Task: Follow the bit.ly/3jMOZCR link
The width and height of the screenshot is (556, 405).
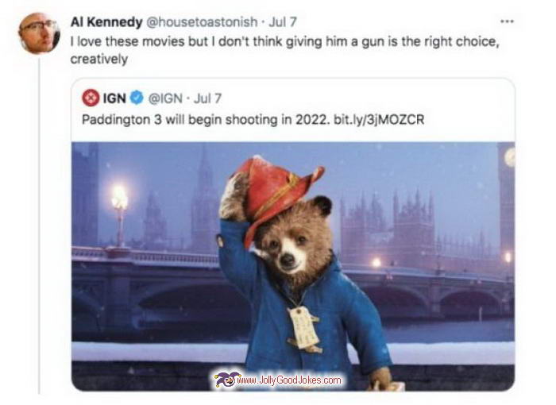Action: (379, 119)
